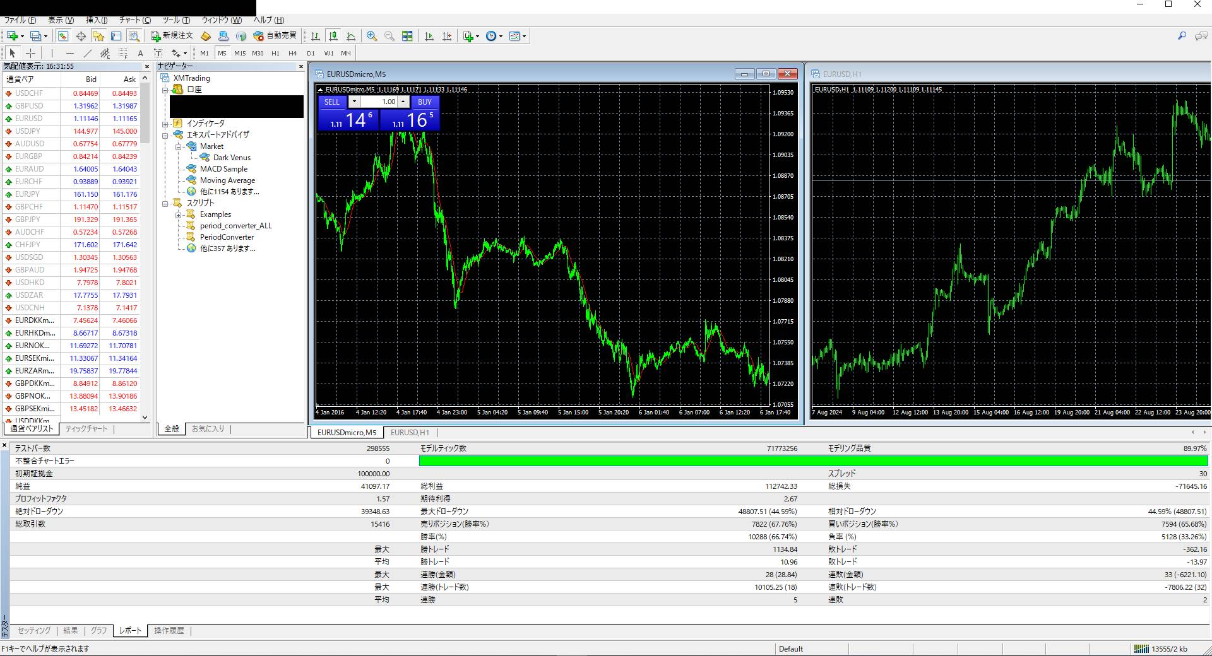This screenshot has width=1212, height=656.
Task: Open the search magnifier icon
Action: pyautogui.click(x=1182, y=36)
